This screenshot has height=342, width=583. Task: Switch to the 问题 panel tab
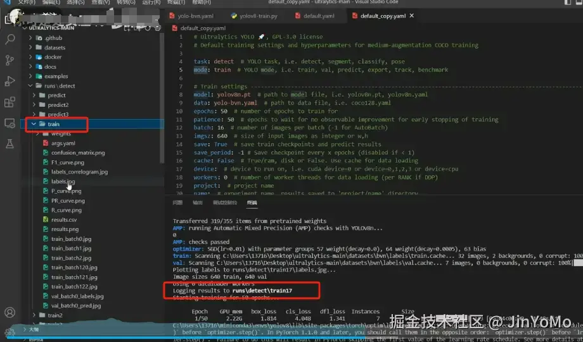point(177,203)
